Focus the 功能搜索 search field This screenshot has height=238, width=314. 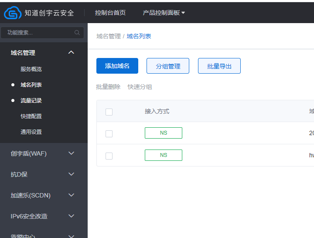42,33
